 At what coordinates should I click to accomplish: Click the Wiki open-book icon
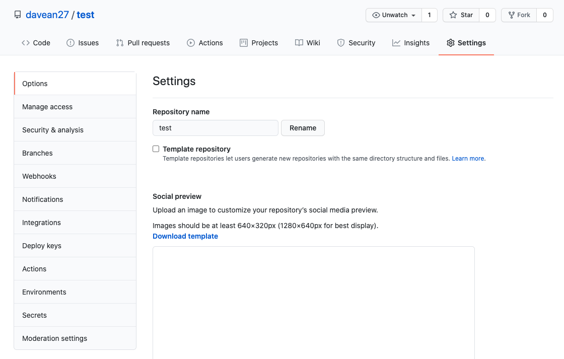(299, 43)
